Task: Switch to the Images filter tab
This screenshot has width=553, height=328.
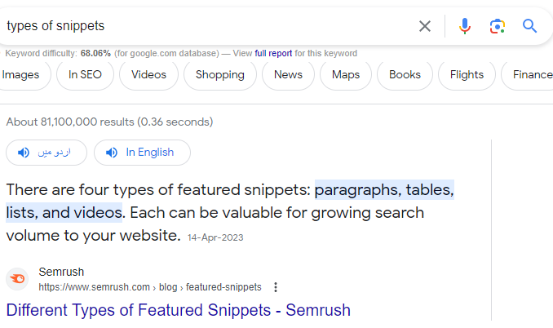Action: coord(21,75)
